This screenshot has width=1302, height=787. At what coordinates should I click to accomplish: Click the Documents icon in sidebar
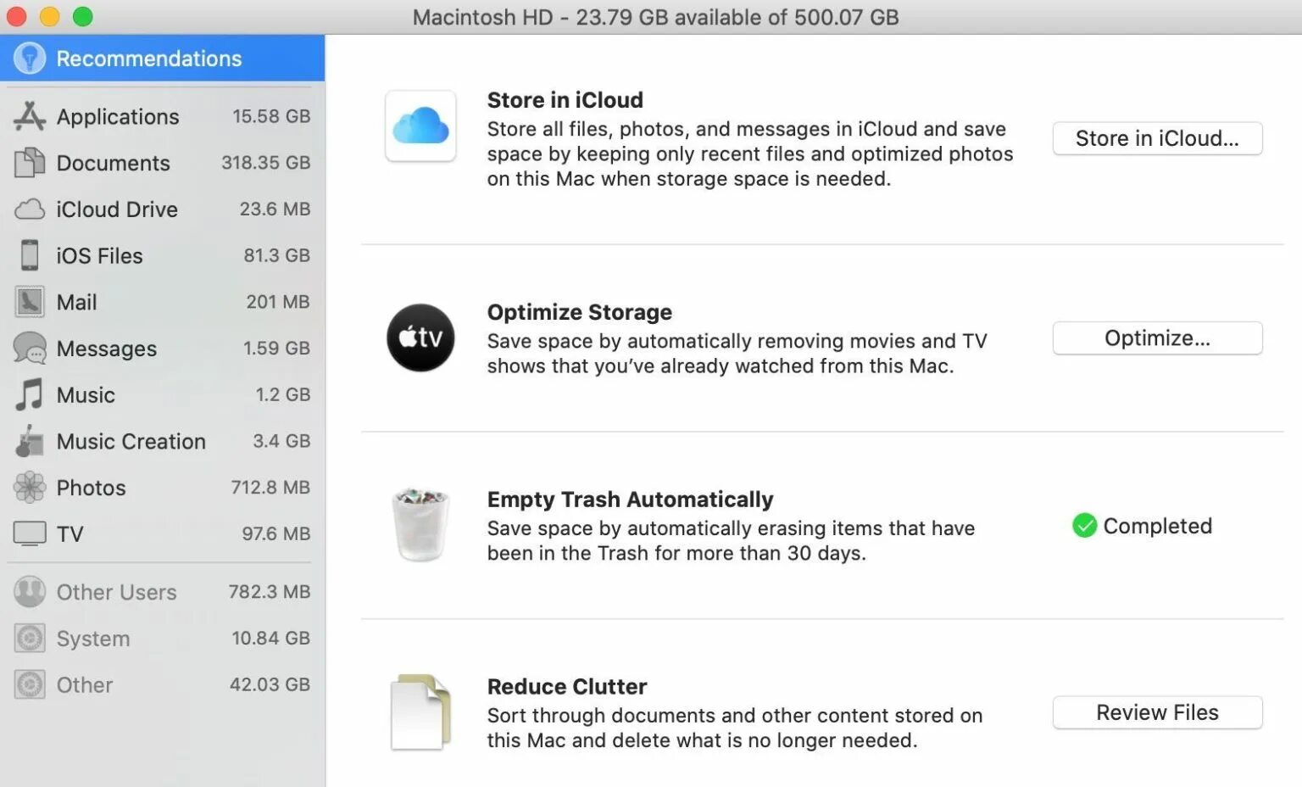pyautogui.click(x=30, y=163)
